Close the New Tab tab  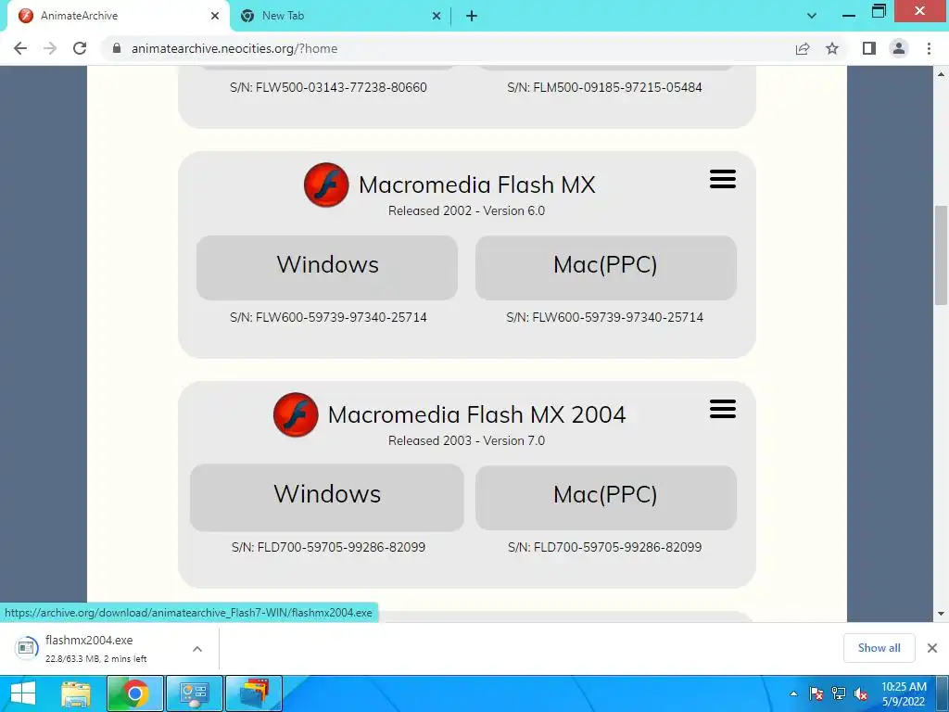pos(437,16)
